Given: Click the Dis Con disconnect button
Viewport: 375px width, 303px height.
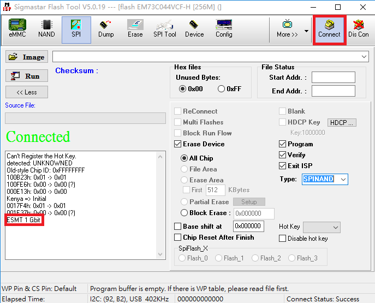Looking at the screenshot, I should (359, 29).
